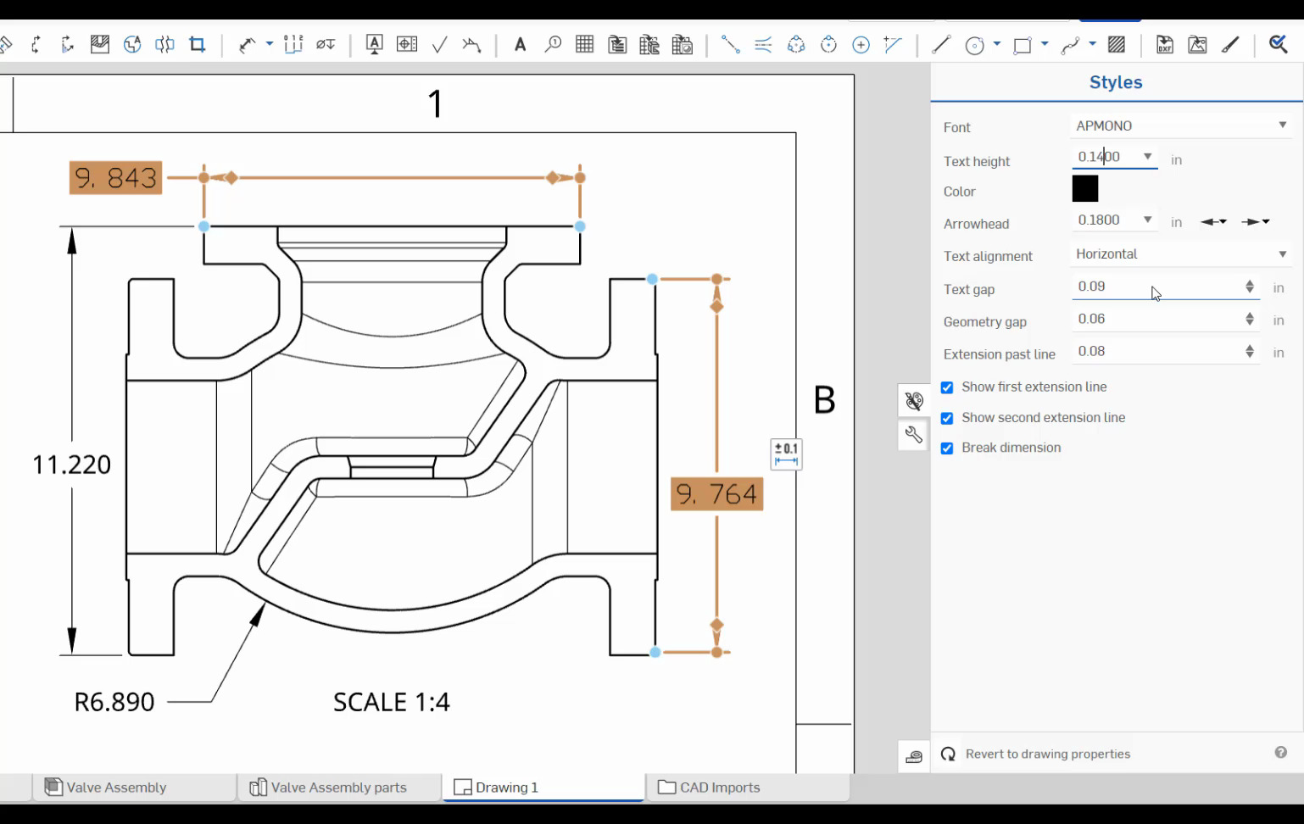Click the Insert image icon

[x=1197, y=45]
